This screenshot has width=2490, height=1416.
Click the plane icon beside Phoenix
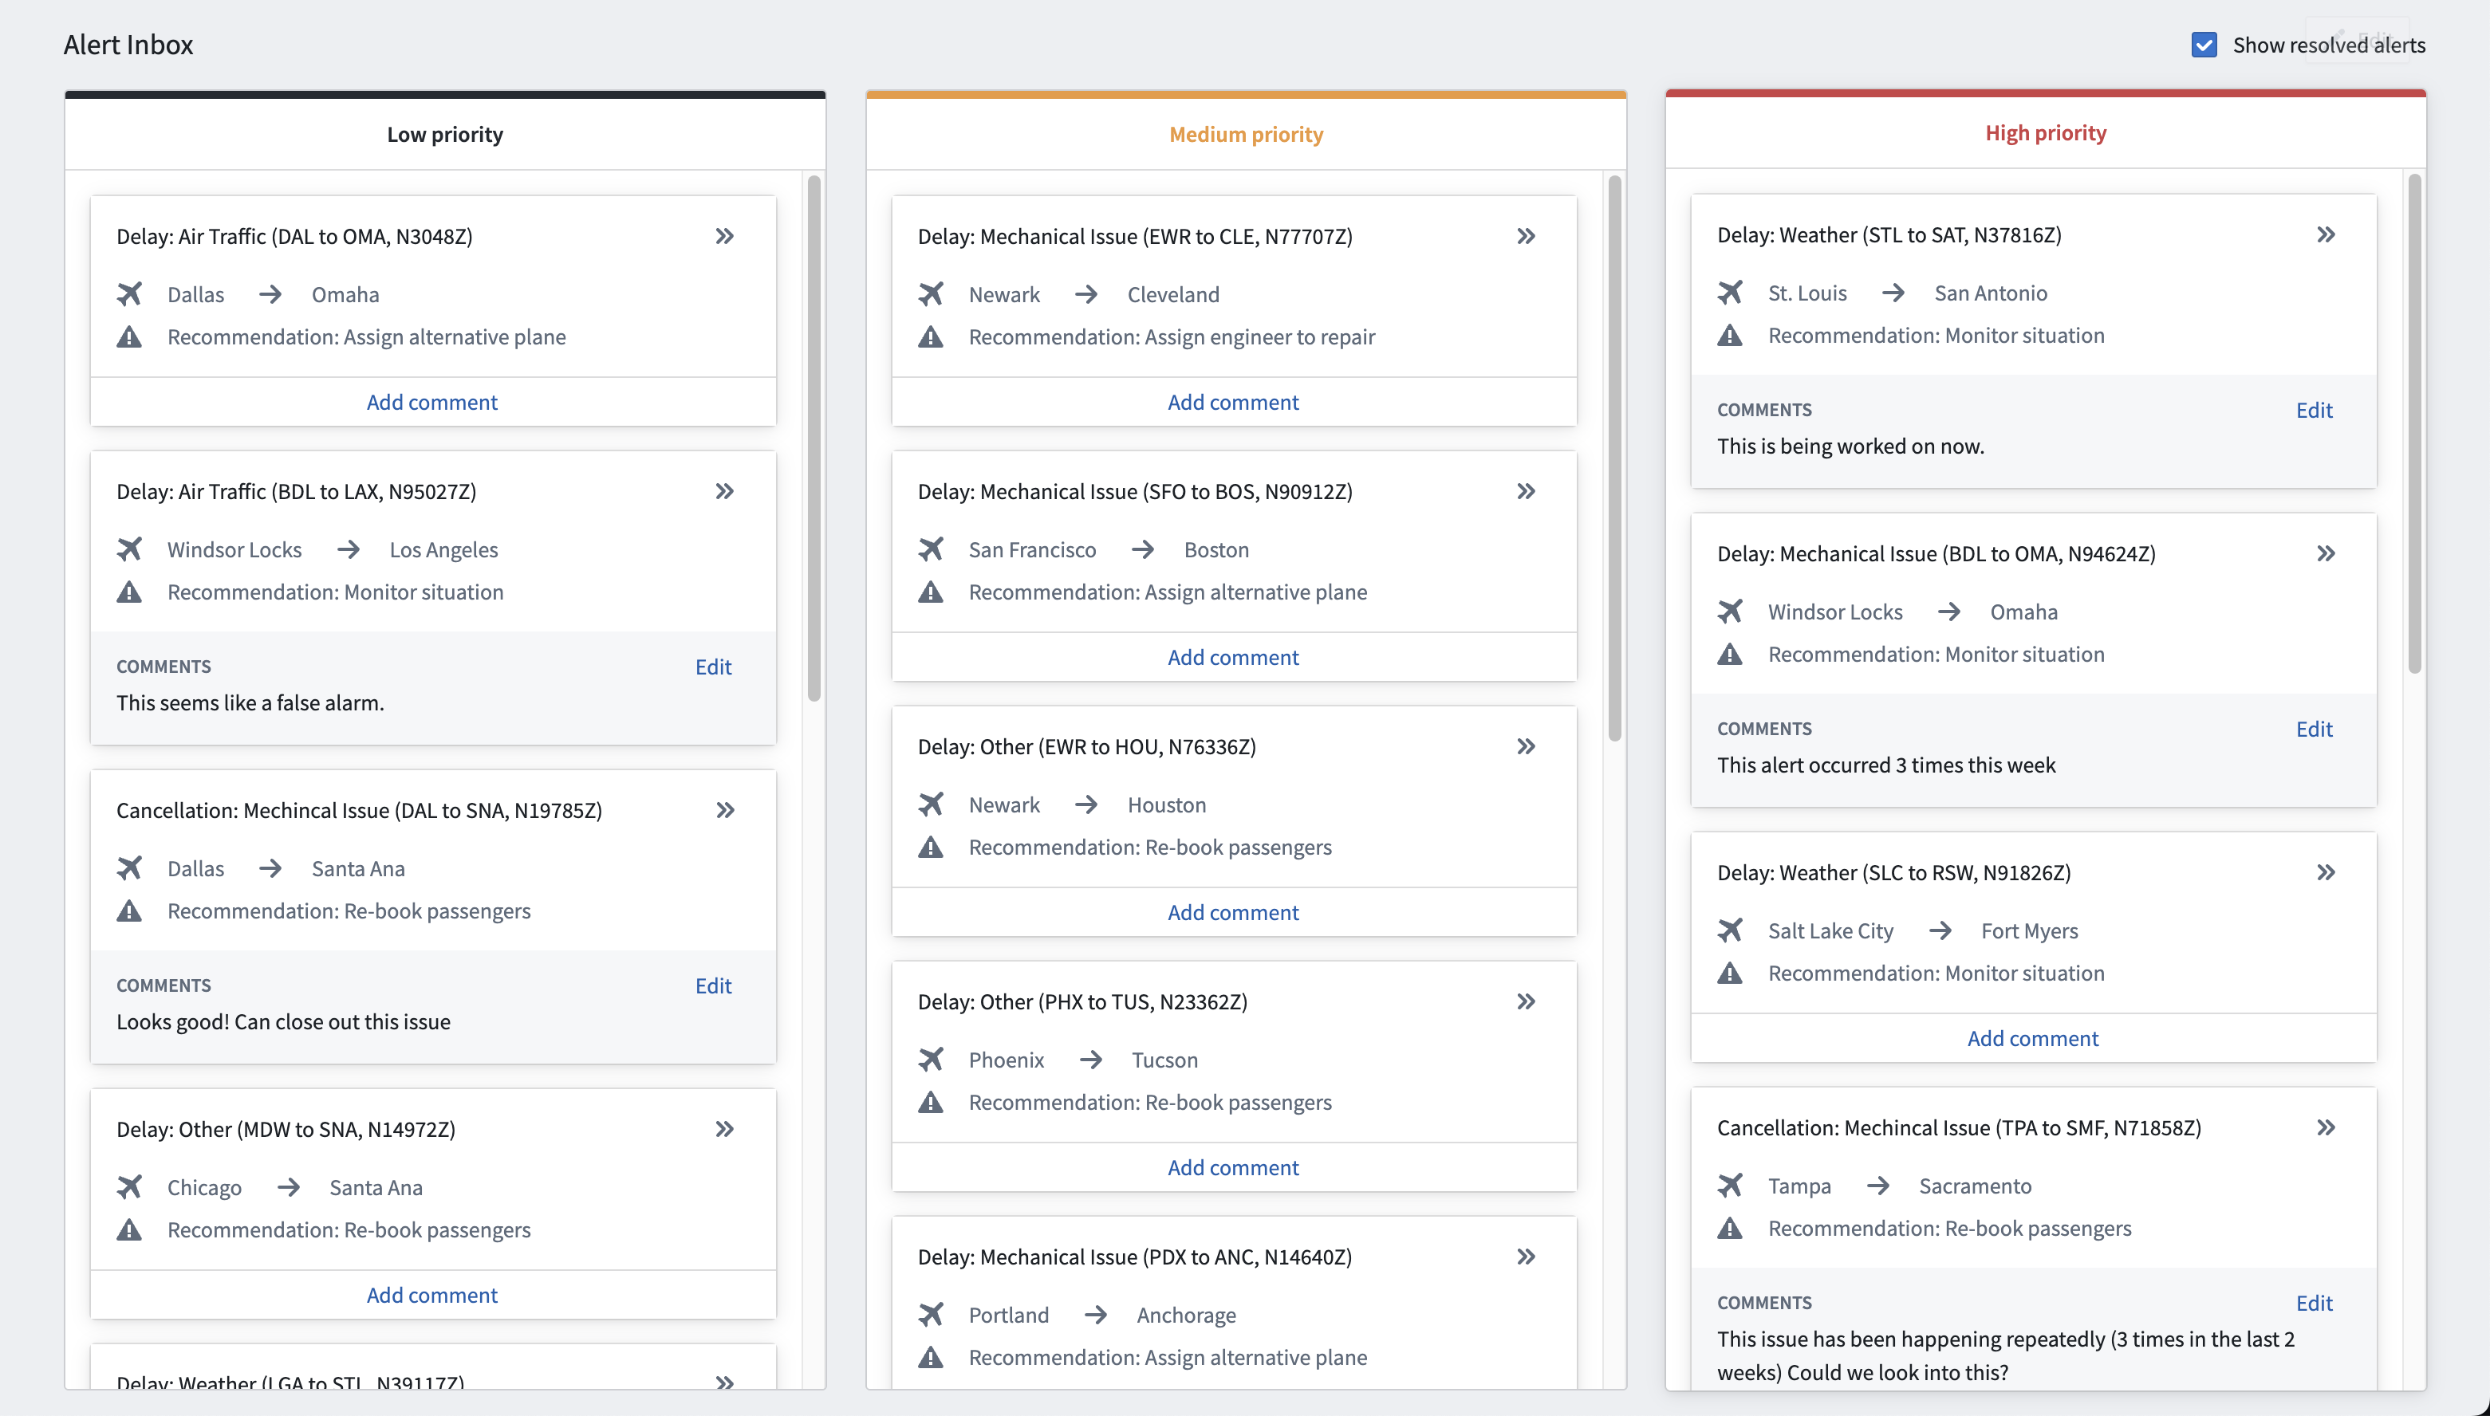(x=931, y=1059)
